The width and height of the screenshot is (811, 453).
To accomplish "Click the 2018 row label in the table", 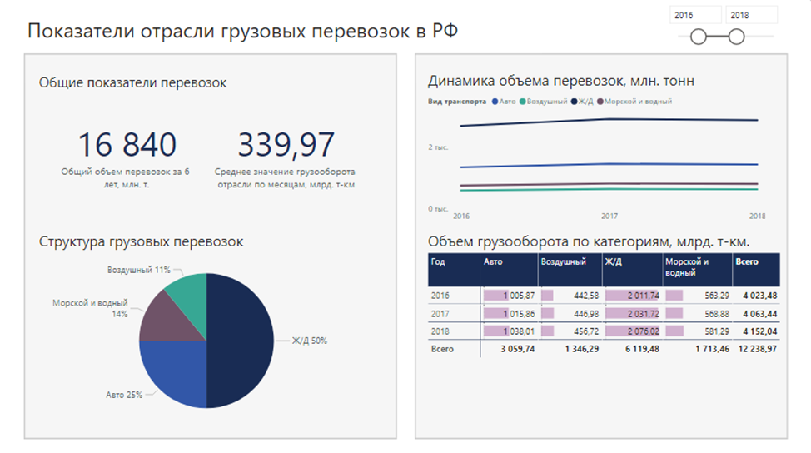I will (x=440, y=331).
